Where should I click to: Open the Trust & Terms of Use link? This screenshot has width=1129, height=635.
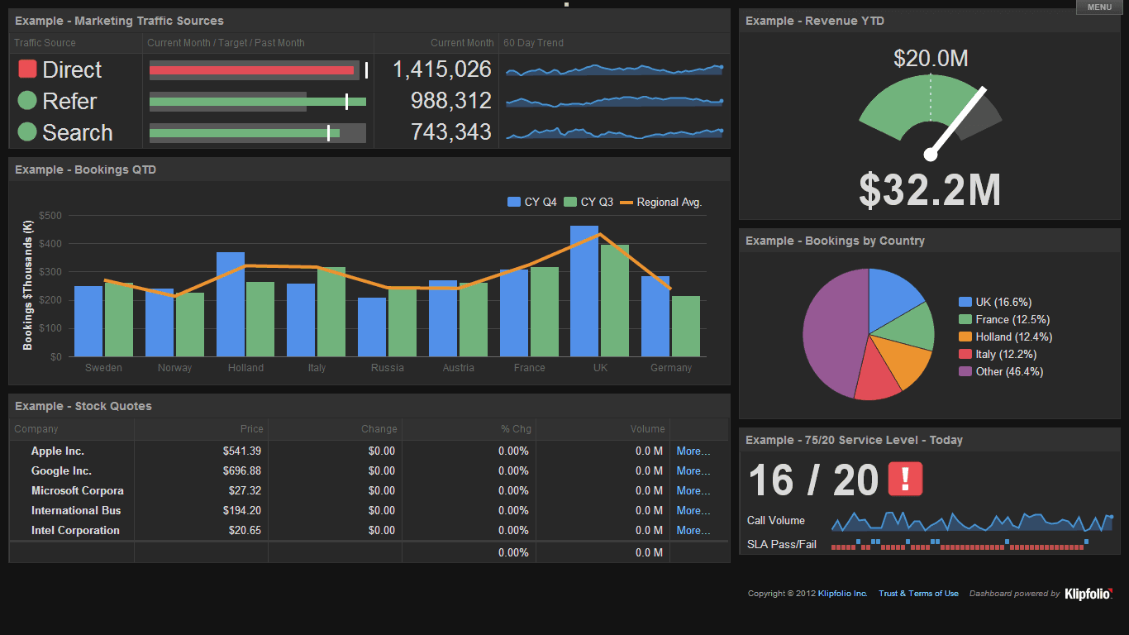pyautogui.click(x=918, y=593)
